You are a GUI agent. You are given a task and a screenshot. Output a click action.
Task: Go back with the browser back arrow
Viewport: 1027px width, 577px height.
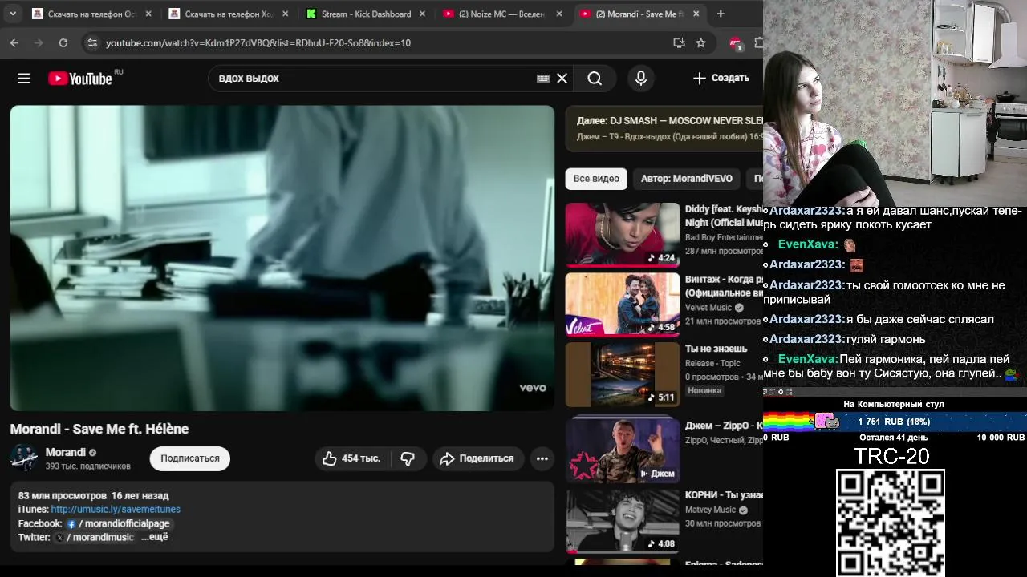(x=14, y=42)
